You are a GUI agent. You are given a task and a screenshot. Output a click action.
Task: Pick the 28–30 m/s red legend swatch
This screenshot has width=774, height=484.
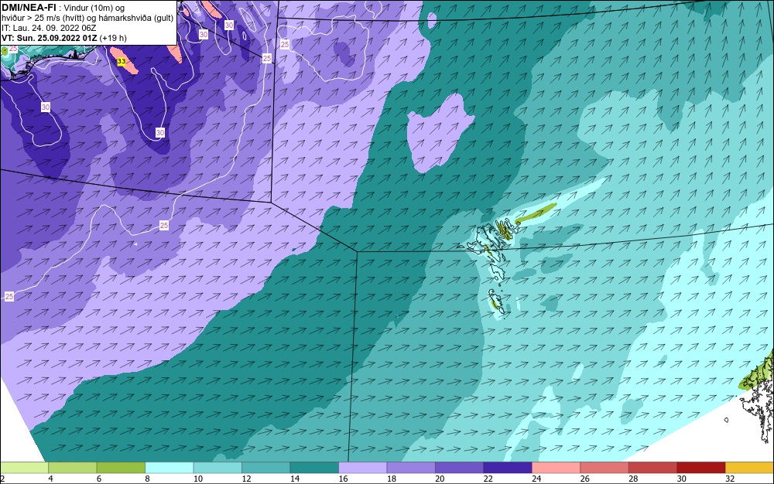pyautogui.click(x=653, y=468)
